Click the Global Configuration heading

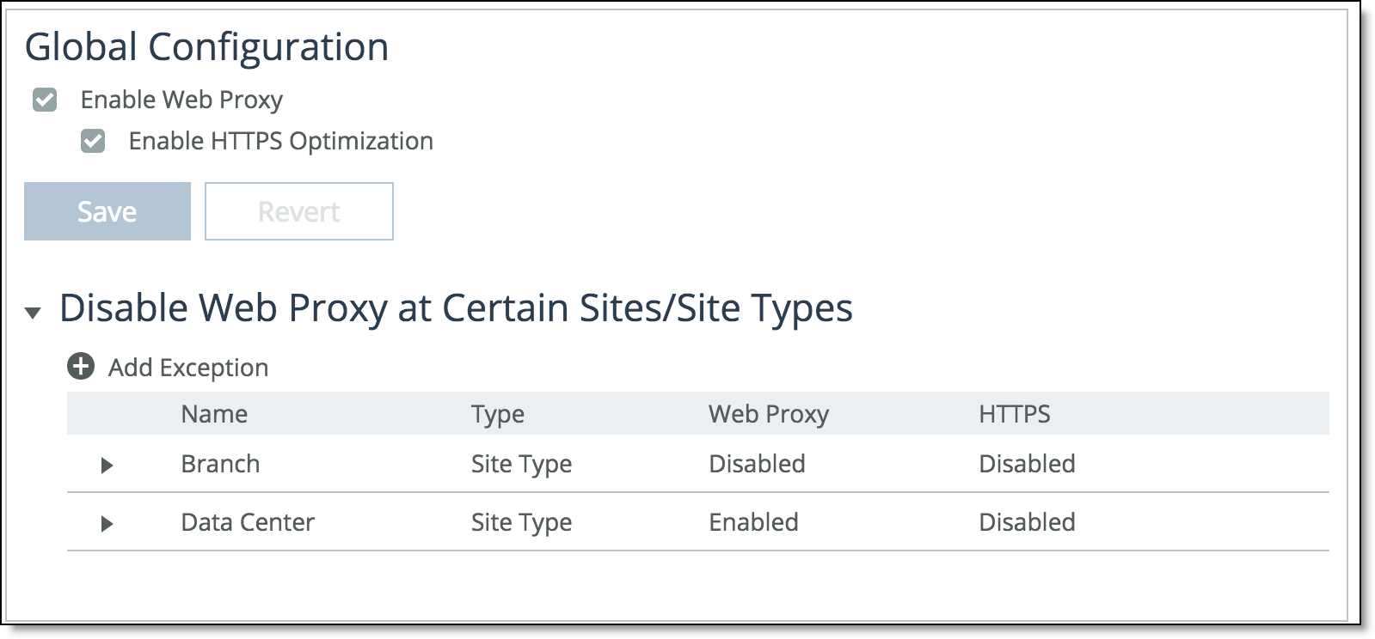point(206,47)
